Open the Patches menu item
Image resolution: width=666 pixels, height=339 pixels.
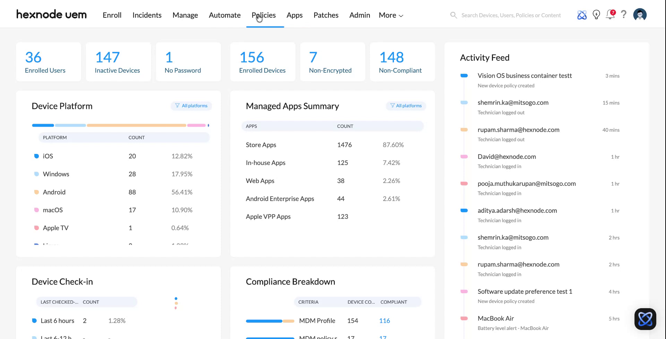point(326,15)
